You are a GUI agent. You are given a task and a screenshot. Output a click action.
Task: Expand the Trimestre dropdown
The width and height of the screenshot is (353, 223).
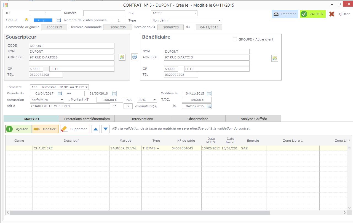(x=59, y=87)
